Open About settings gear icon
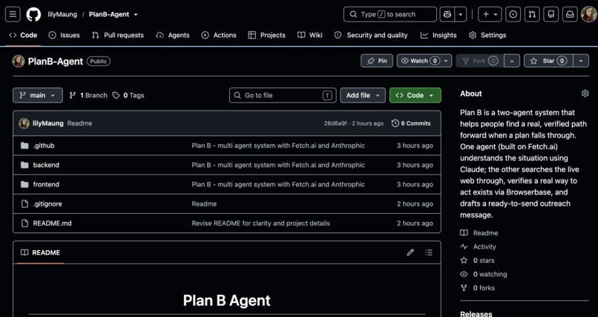This screenshot has width=598, height=317. pyautogui.click(x=585, y=94)
